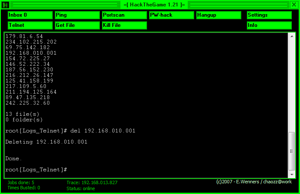Click the 69.75.142.182 log entry

(x=27, y=47)
